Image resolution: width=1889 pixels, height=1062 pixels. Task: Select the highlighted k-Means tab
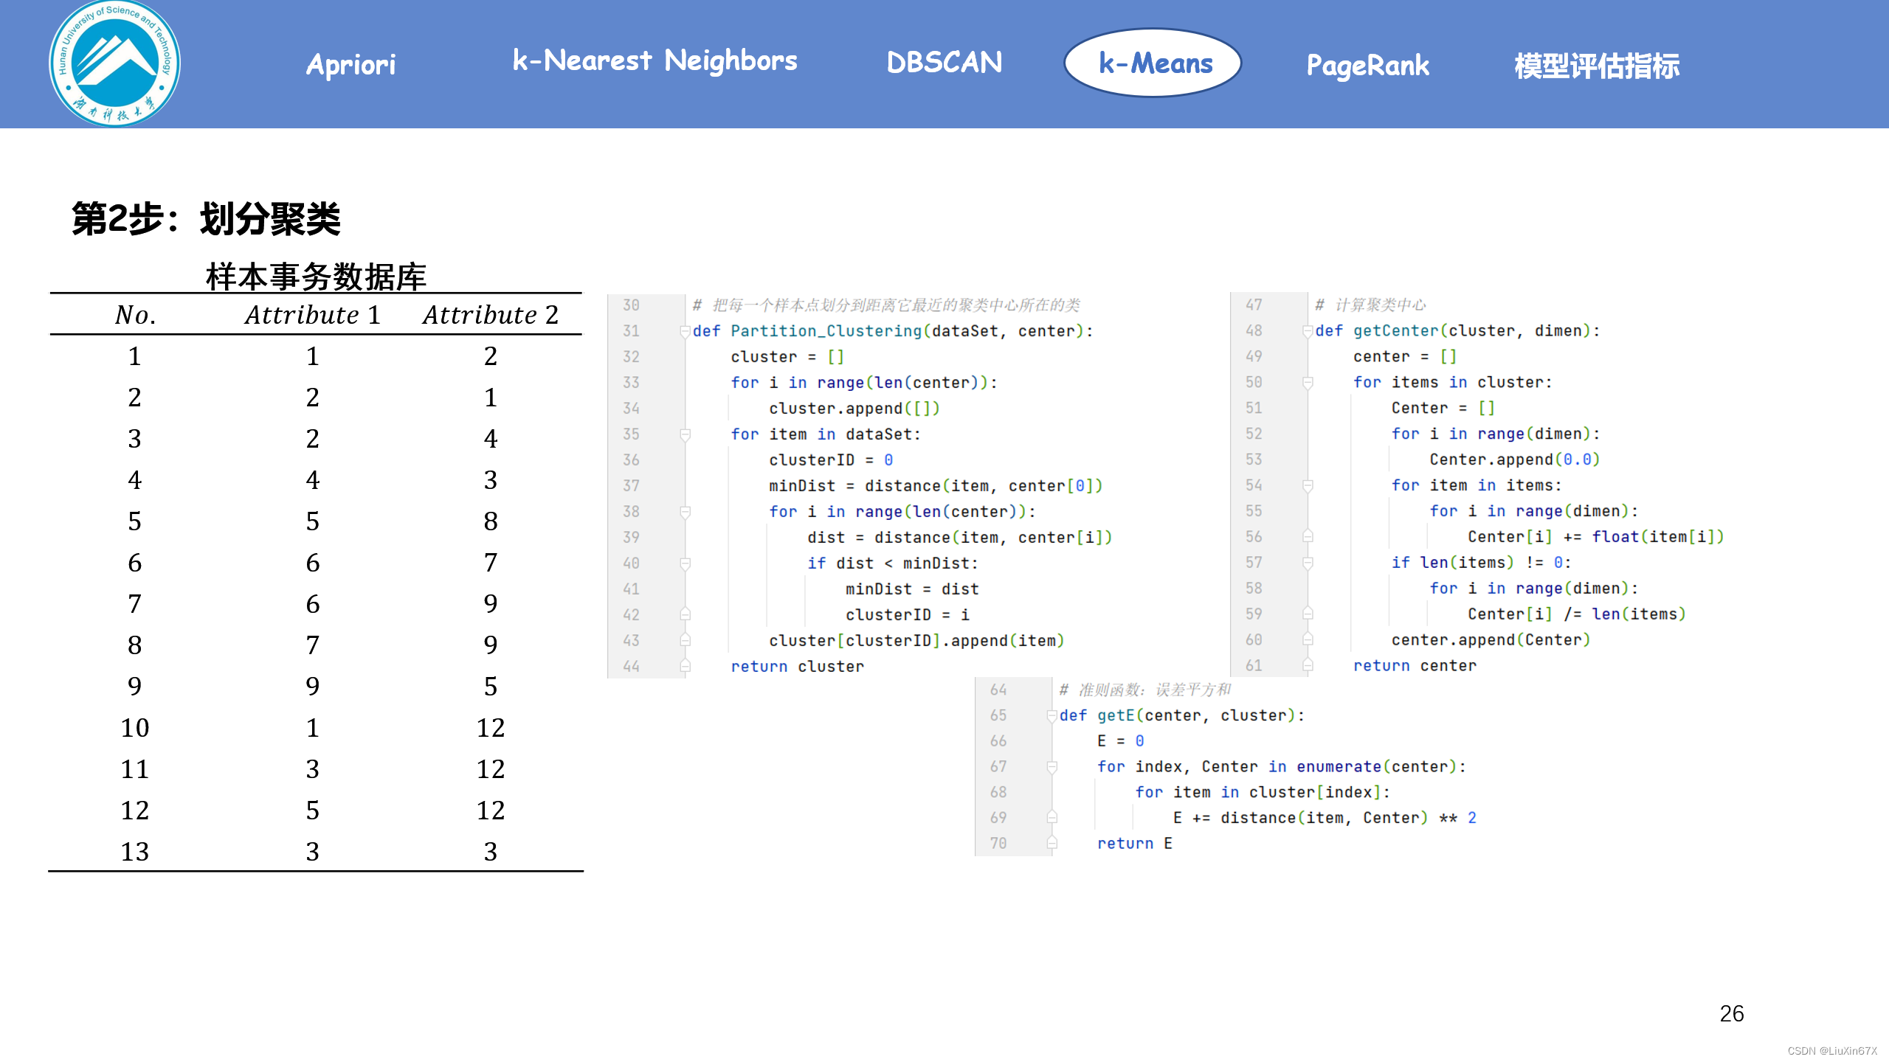tap(1154, 63)
